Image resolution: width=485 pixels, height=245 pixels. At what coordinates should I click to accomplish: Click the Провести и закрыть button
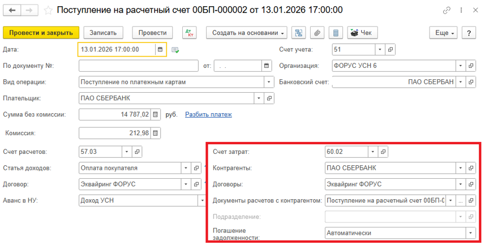click(x=41, y=33)
